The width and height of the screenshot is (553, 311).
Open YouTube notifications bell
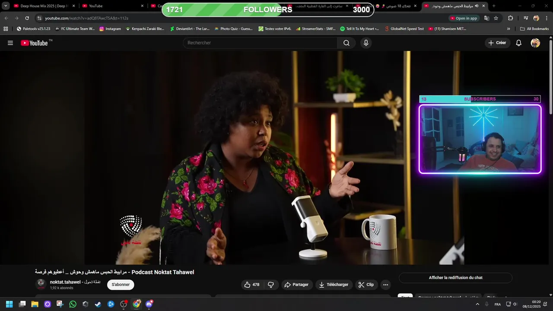(x=519, y=43)
